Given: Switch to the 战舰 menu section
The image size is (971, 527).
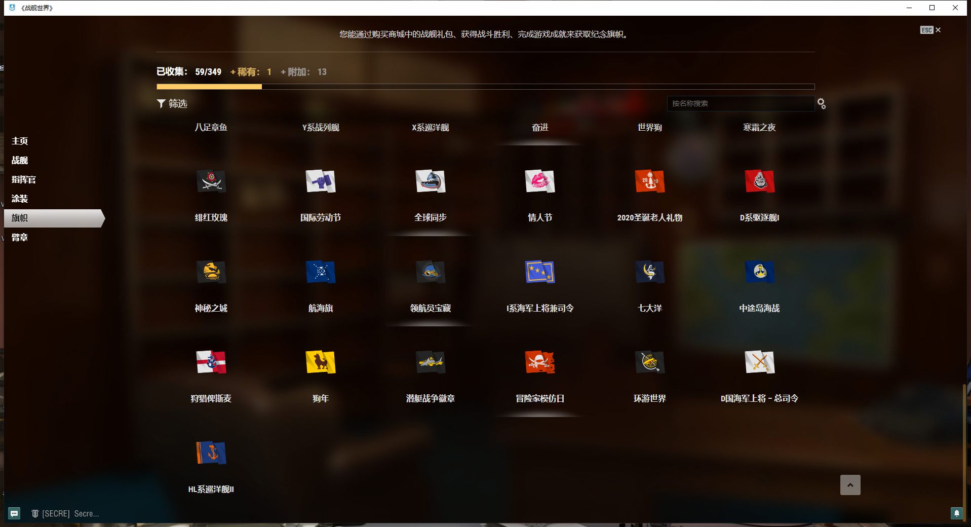Looking at the screenshot, I should (x=20, y=160).
